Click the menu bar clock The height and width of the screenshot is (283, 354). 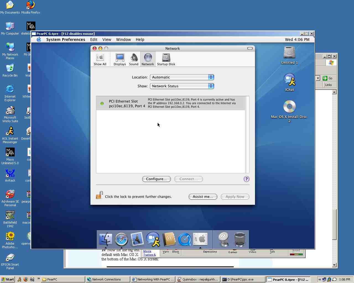pyautogui.click(x=297, y=40)
